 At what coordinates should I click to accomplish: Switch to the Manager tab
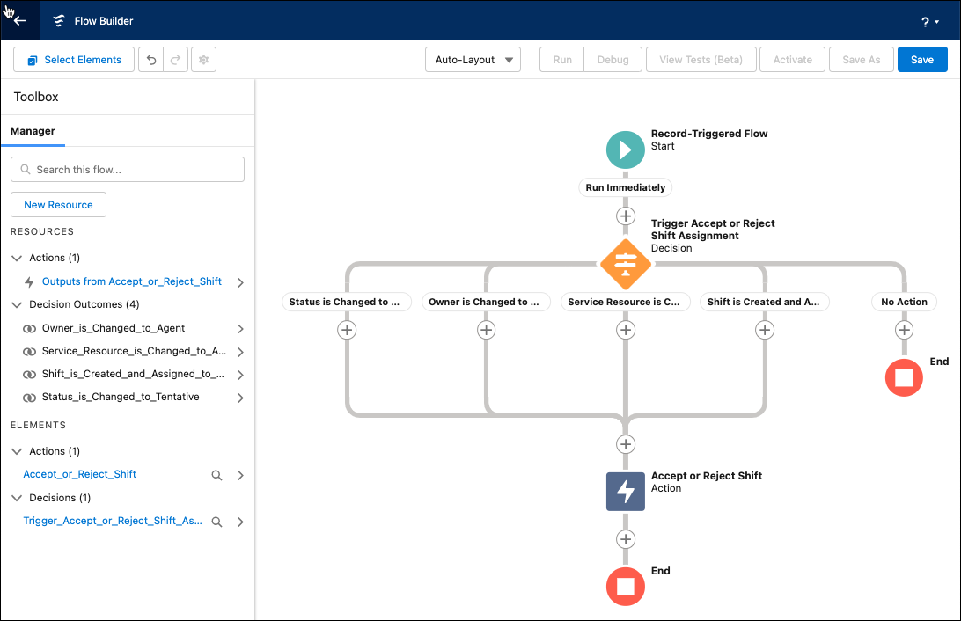tap(33, 131)
